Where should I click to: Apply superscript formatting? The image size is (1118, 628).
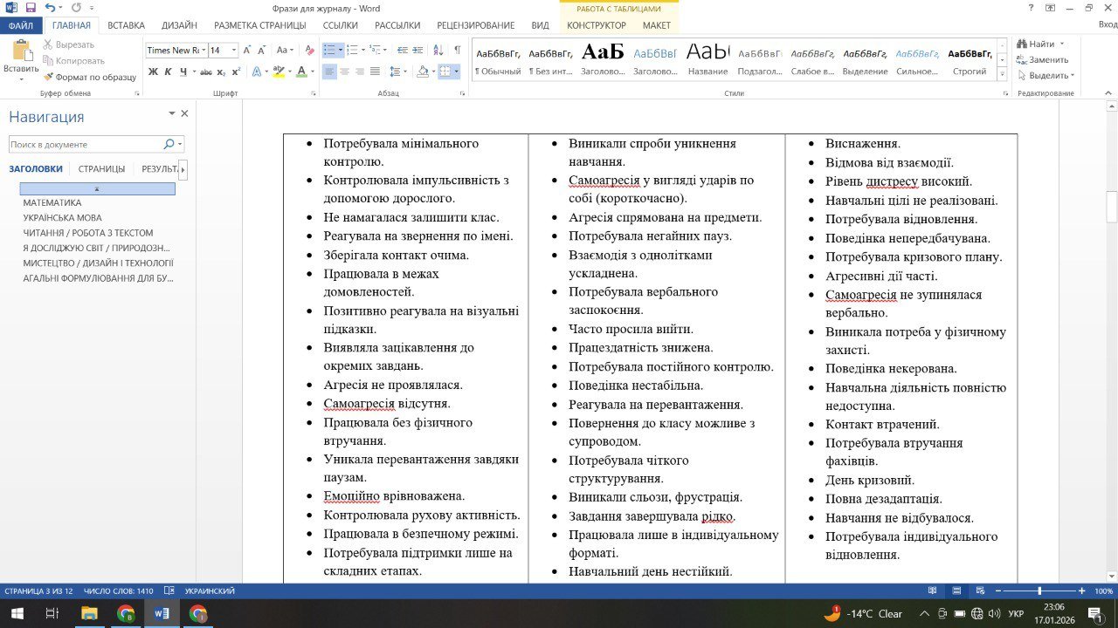[x=237, y=72]
